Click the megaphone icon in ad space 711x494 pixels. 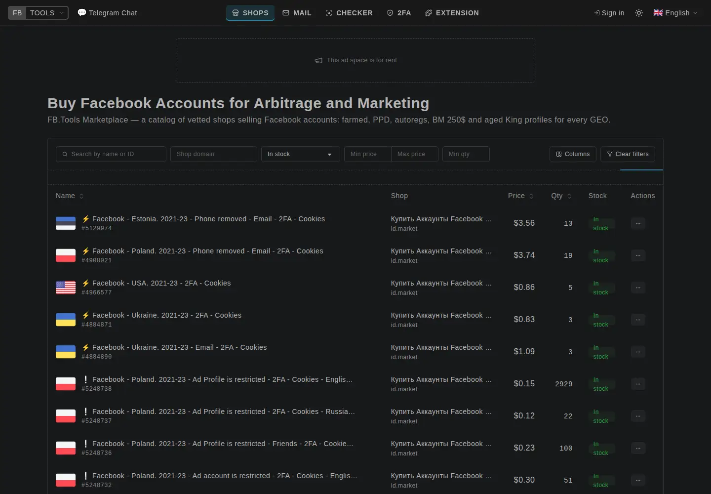pyautogui.click(x=318, y=60)
